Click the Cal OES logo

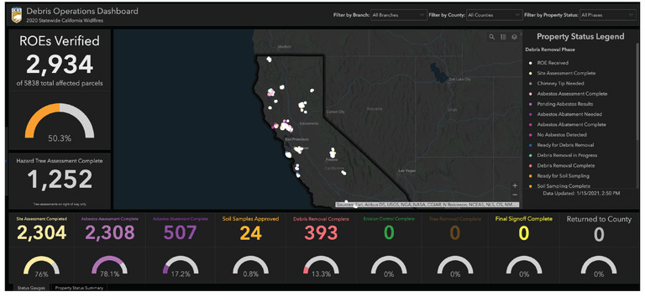pos(17,15)
